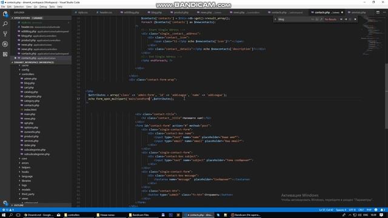This screenshot has height=218, width=388.
Task: Select product.php in Open Editors list
Action: coord(41,41)
